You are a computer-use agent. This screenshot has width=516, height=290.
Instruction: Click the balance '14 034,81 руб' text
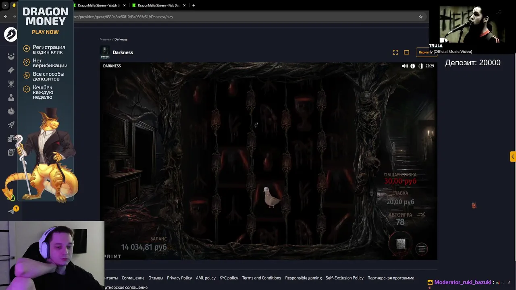(144, 247)
